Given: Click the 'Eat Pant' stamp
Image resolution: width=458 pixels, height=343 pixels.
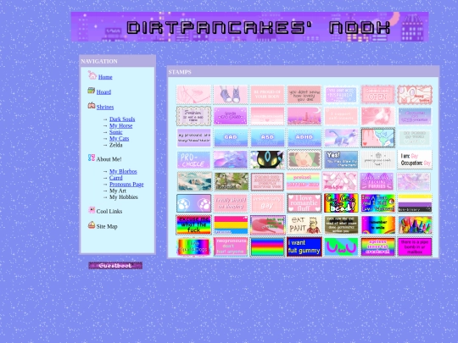Looking at the screenshot, I should (304, 225).
